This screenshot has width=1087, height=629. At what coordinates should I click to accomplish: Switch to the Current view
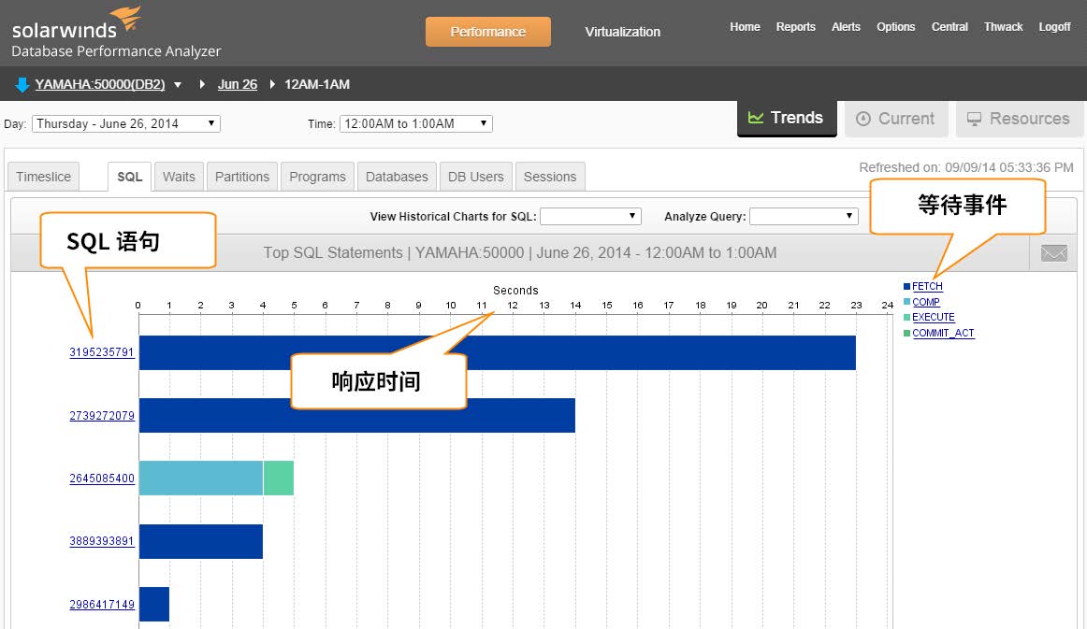pyautogui.click(x=895, y=119)
